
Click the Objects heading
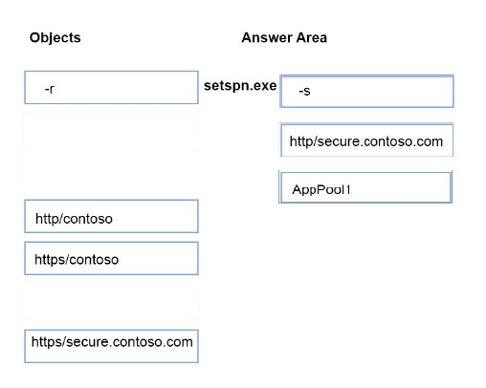point(55,37)
